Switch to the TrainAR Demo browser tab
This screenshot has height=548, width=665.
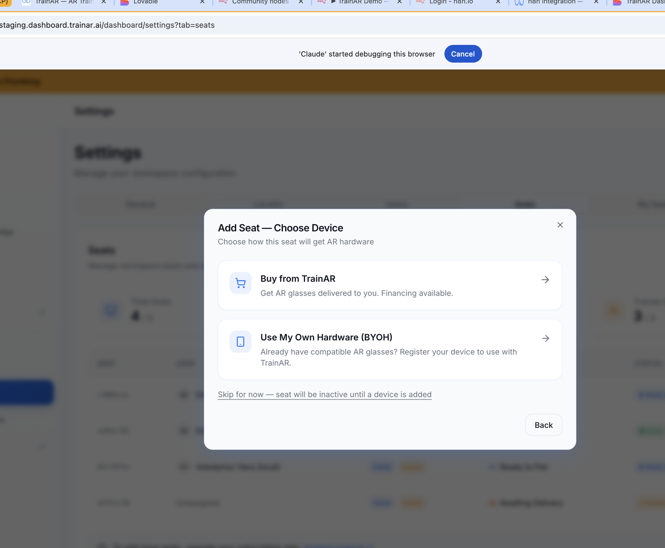point(360,2)
